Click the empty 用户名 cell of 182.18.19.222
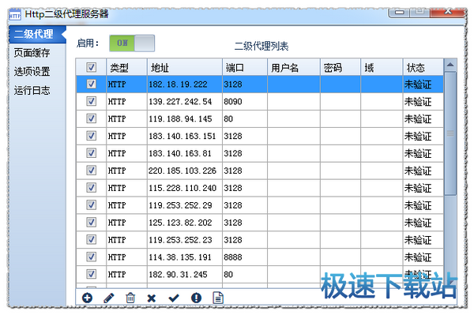Screen dimensions: 474x315 (294, 84)
